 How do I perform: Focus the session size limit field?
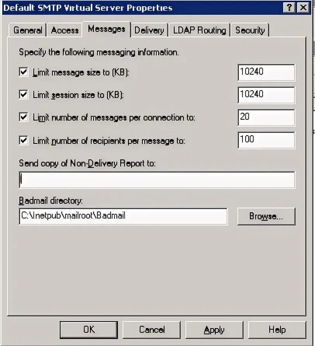click(x=267, y=95)
